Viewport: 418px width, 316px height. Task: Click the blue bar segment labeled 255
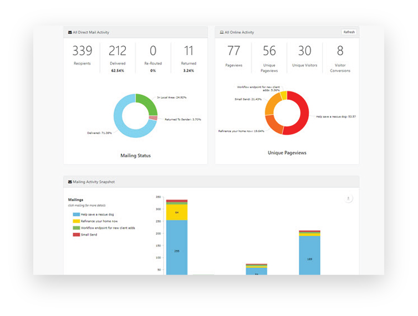click(177, 247)
